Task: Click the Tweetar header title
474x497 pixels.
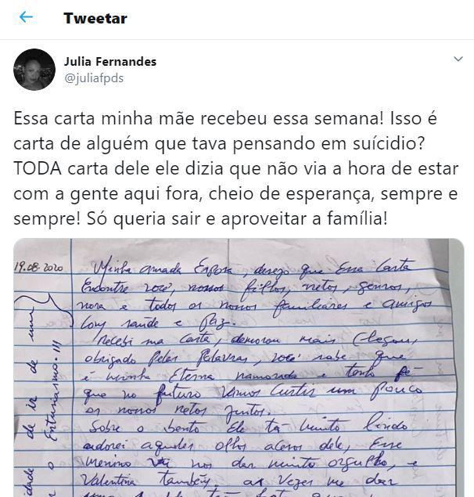Action: tap(95, 18)
